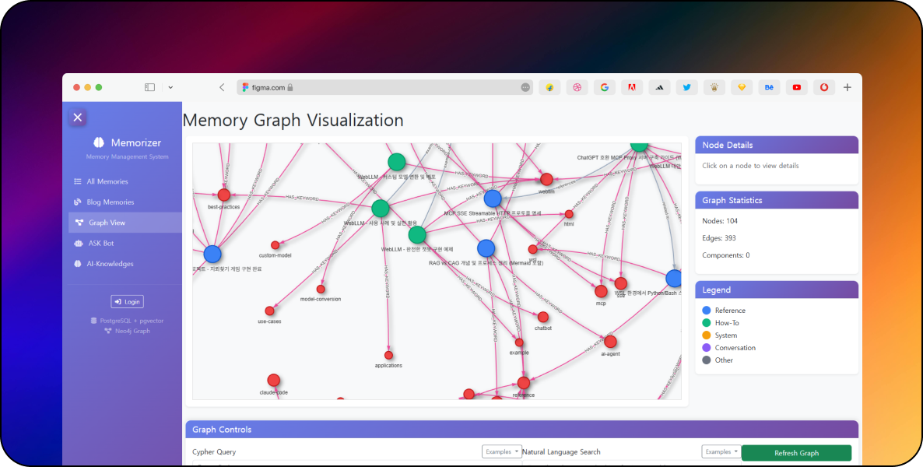Open the YouTube bookmark icon

(x=796, y=88)
